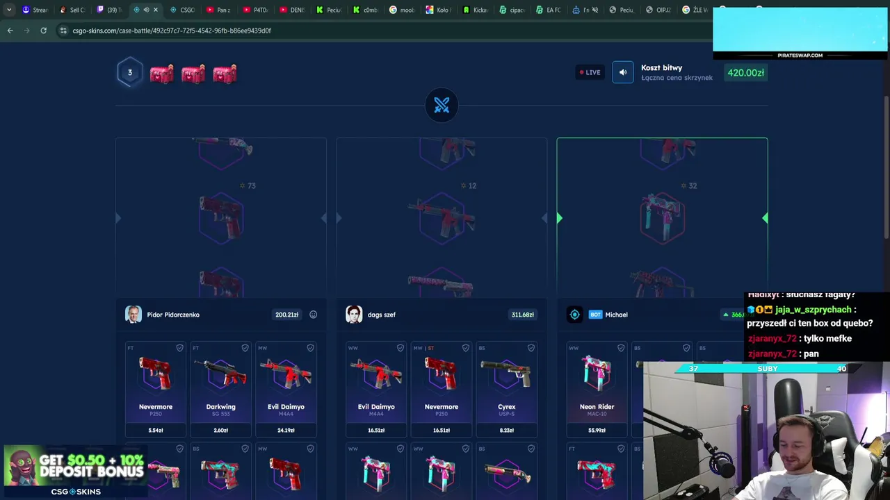Open the browser tab search dropdown

coord(8,10)
